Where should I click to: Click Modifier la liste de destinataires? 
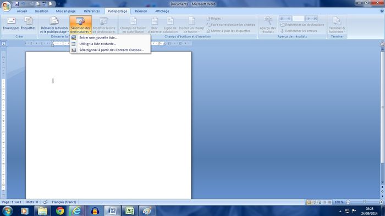pyautogui.click(x=104, y=25)
